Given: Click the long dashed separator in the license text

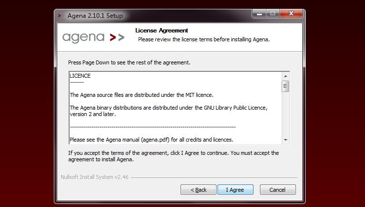Looking at the screenshot, I should pos(153,127).
